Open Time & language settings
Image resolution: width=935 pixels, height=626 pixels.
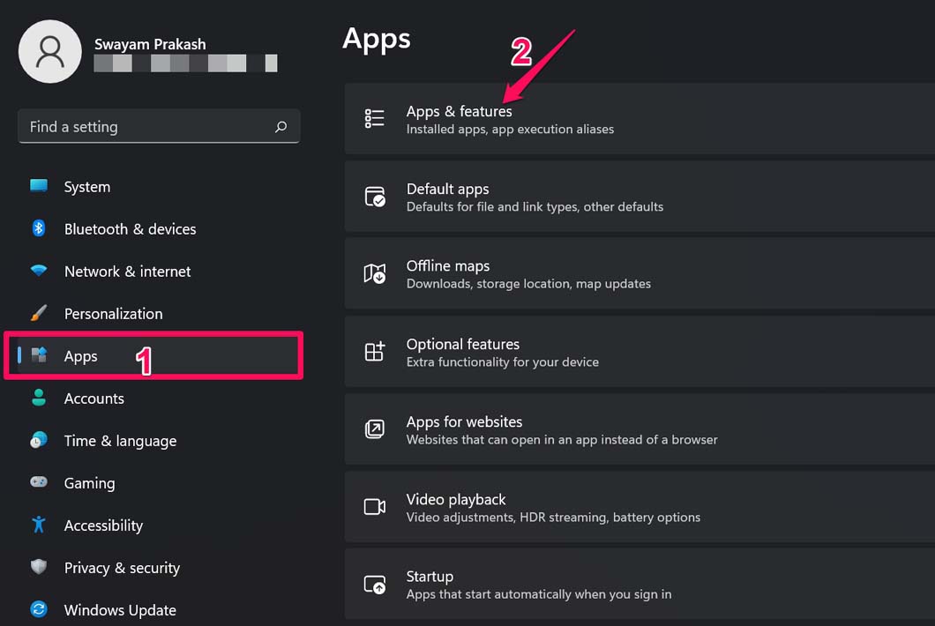[x=121, y=441]
